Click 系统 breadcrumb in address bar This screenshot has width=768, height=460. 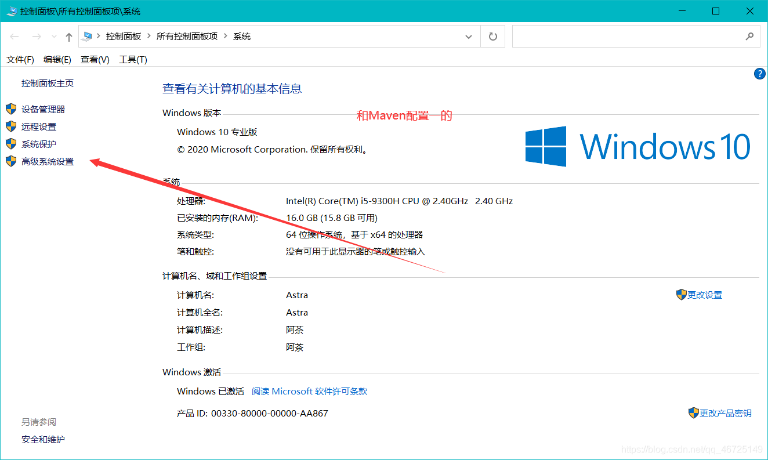point(242,36)
